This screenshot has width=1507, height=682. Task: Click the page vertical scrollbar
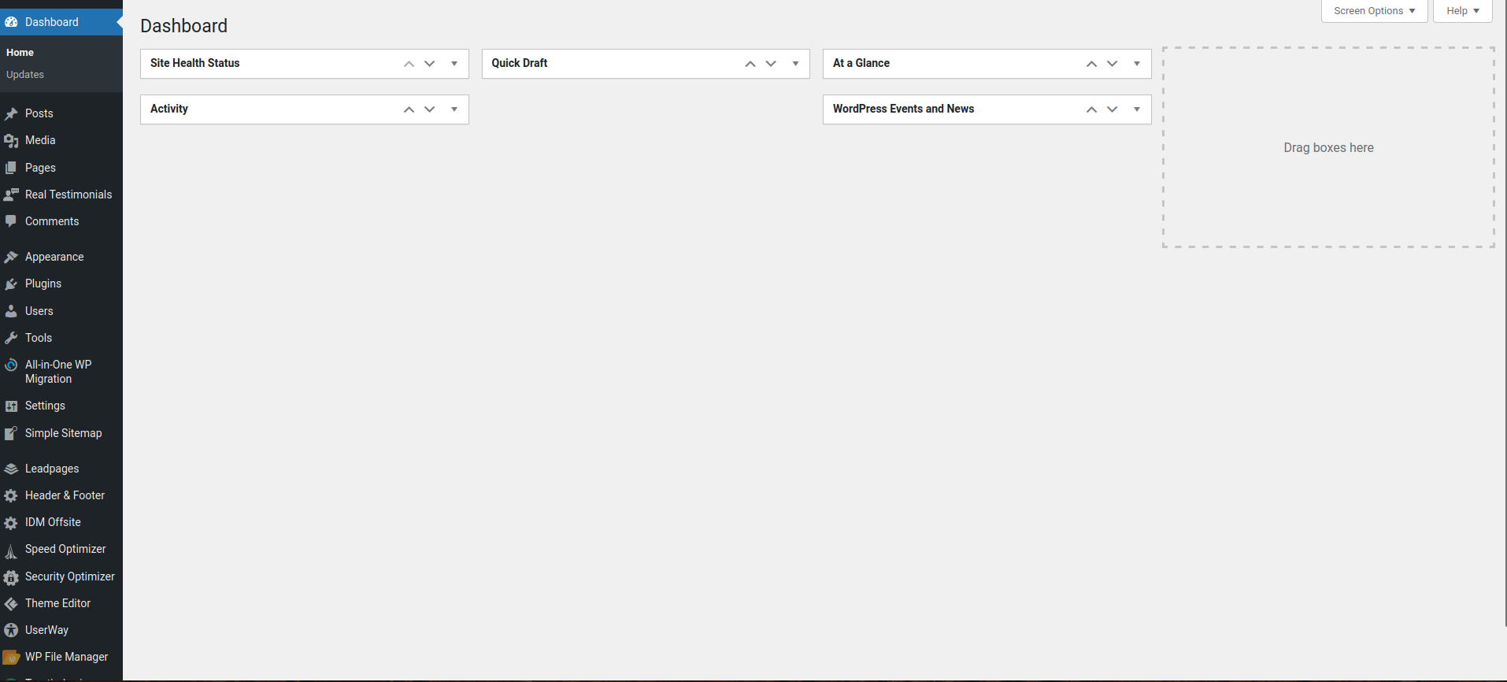click(x=1504, y=315)
